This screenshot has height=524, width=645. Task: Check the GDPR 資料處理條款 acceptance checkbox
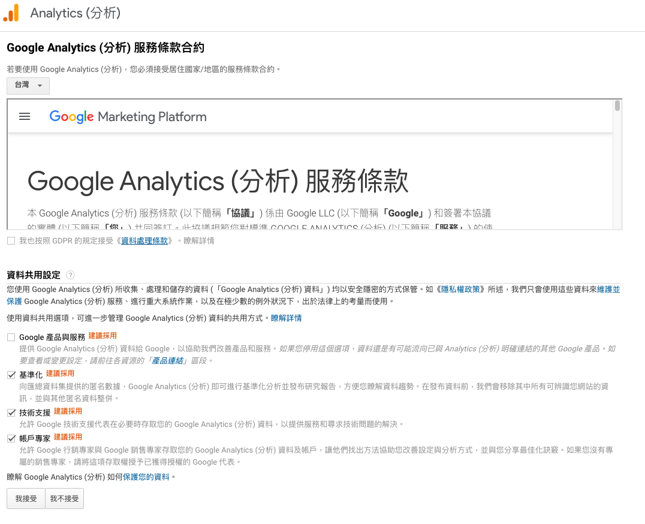pos(11,241)
